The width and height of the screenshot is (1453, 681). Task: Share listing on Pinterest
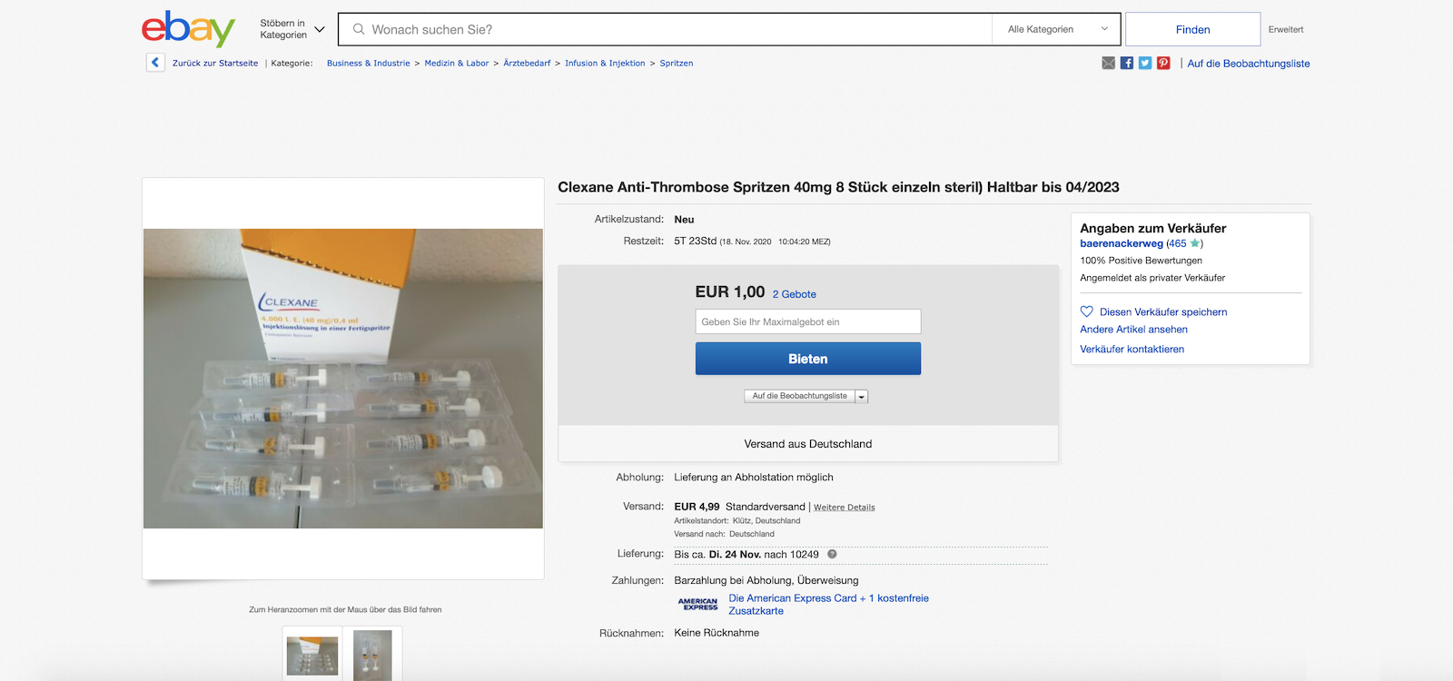[x=1163, y=63]
